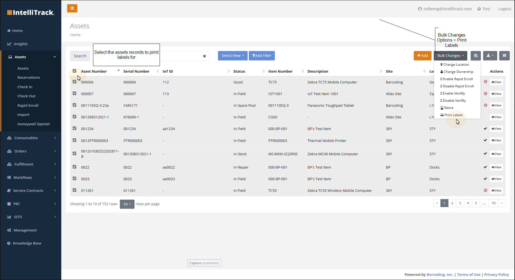Image resolution: width=515 pixels, height=280 pixels.
Task: Click the red prohibited icon for asset 011261
Action: click(486, 190)
